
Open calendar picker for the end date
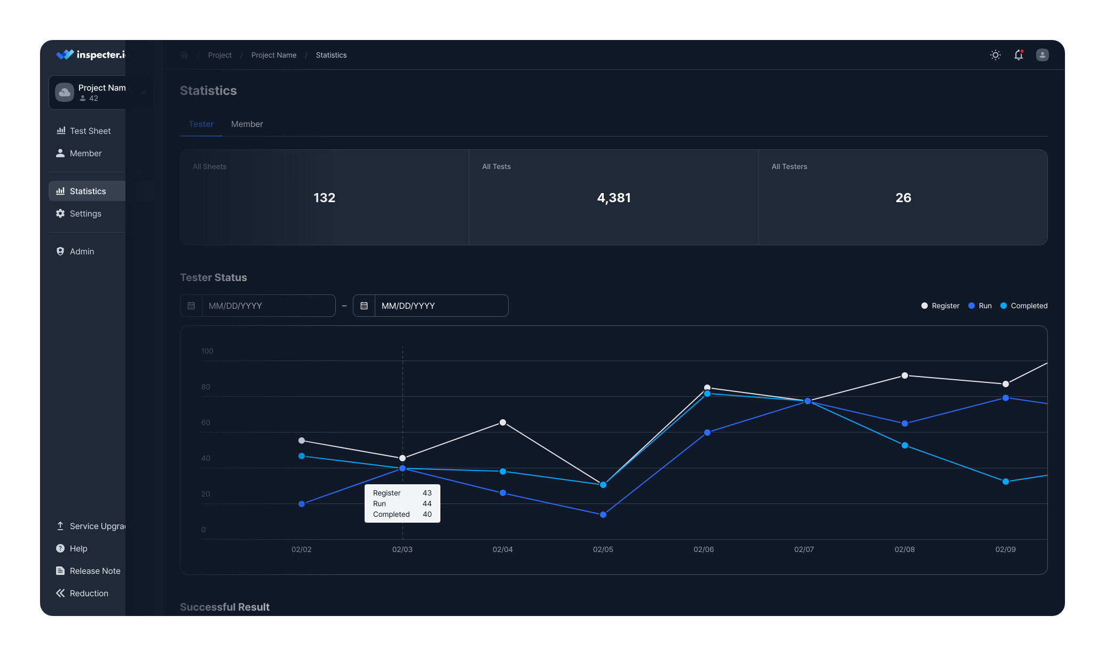pos(364,306)
